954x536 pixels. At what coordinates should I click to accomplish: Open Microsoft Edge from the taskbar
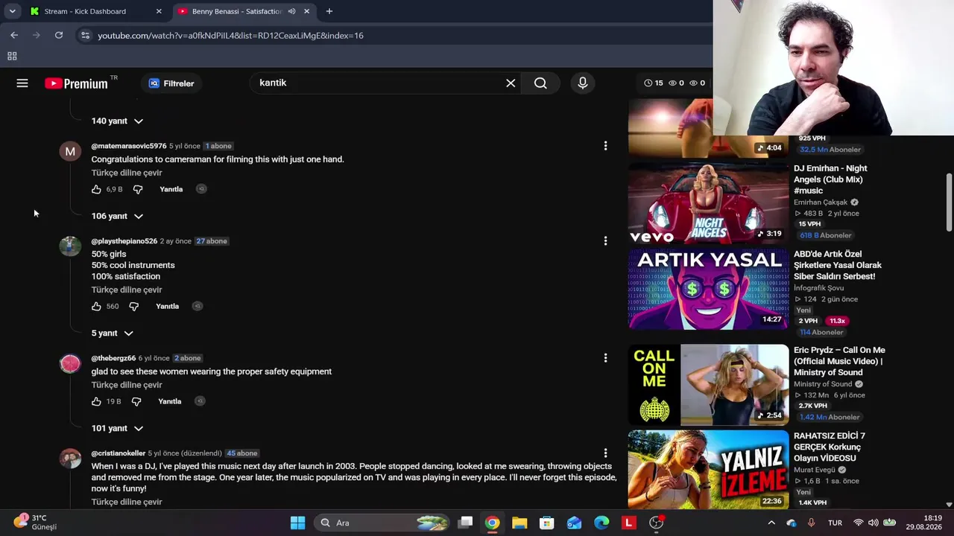(601, 523)
